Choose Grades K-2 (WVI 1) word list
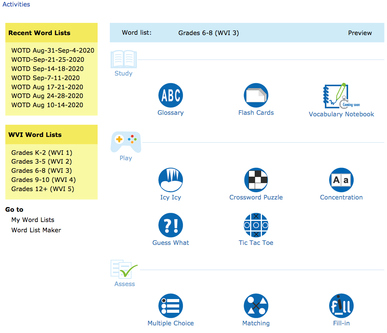 coord(42,153)
